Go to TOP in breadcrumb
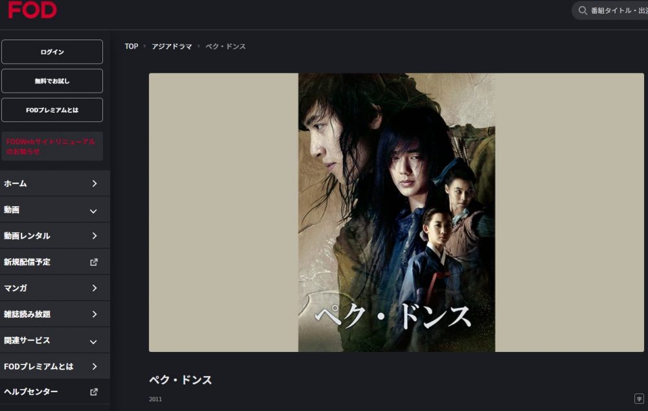The image size is (648, 411). pos(132,46)
